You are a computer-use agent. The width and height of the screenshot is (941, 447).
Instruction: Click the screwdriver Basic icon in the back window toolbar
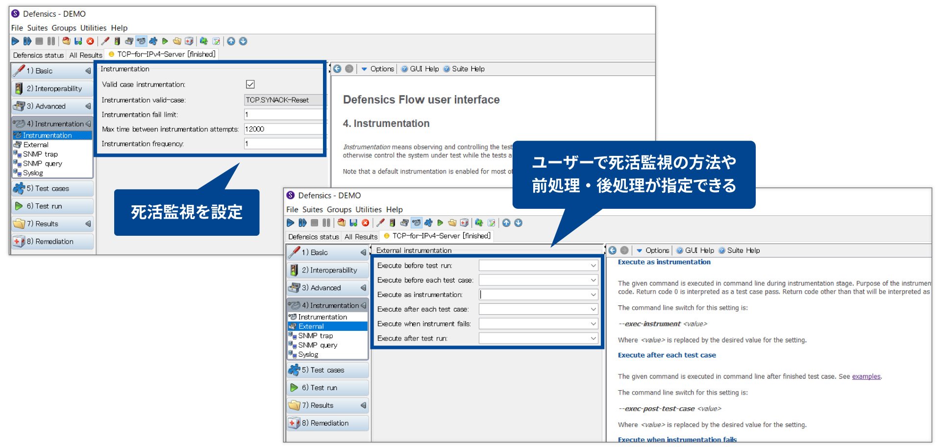pyautogui.click(x=105, y=41)
